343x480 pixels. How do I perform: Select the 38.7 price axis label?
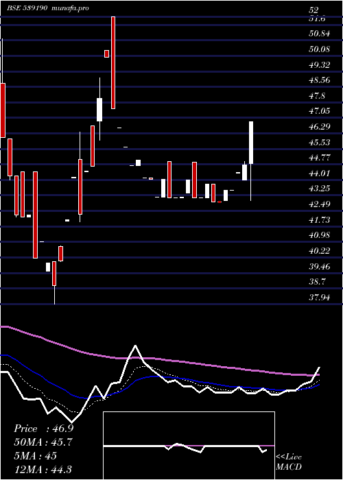point(317,282)
